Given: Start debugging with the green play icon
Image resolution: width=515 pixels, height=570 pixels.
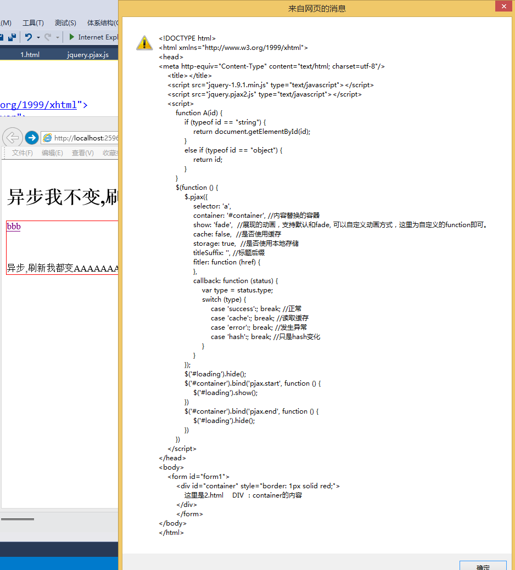Looking at the screenshot, I should pos(71,37).
